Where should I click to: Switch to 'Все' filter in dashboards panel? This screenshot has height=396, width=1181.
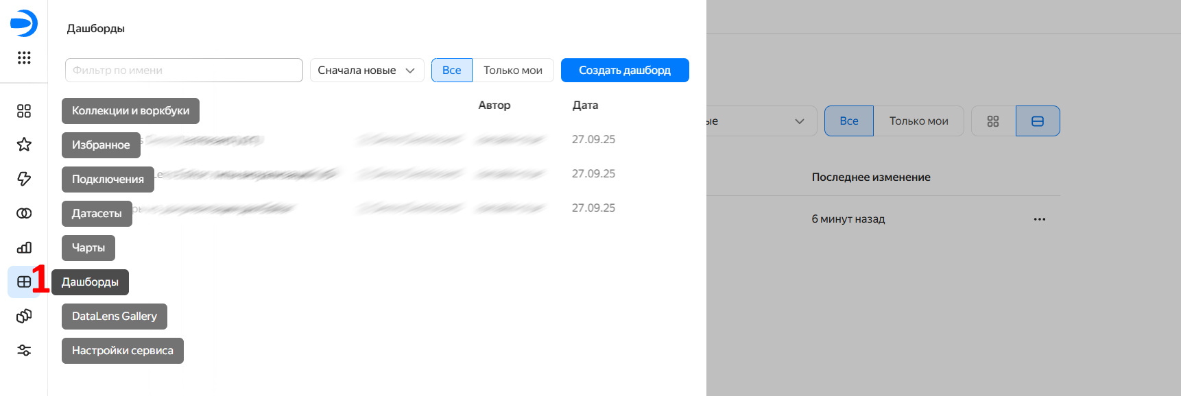point(451,70)
